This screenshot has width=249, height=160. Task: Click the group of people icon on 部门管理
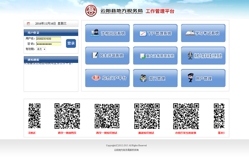pyautogui.click(x=143, y=78)
